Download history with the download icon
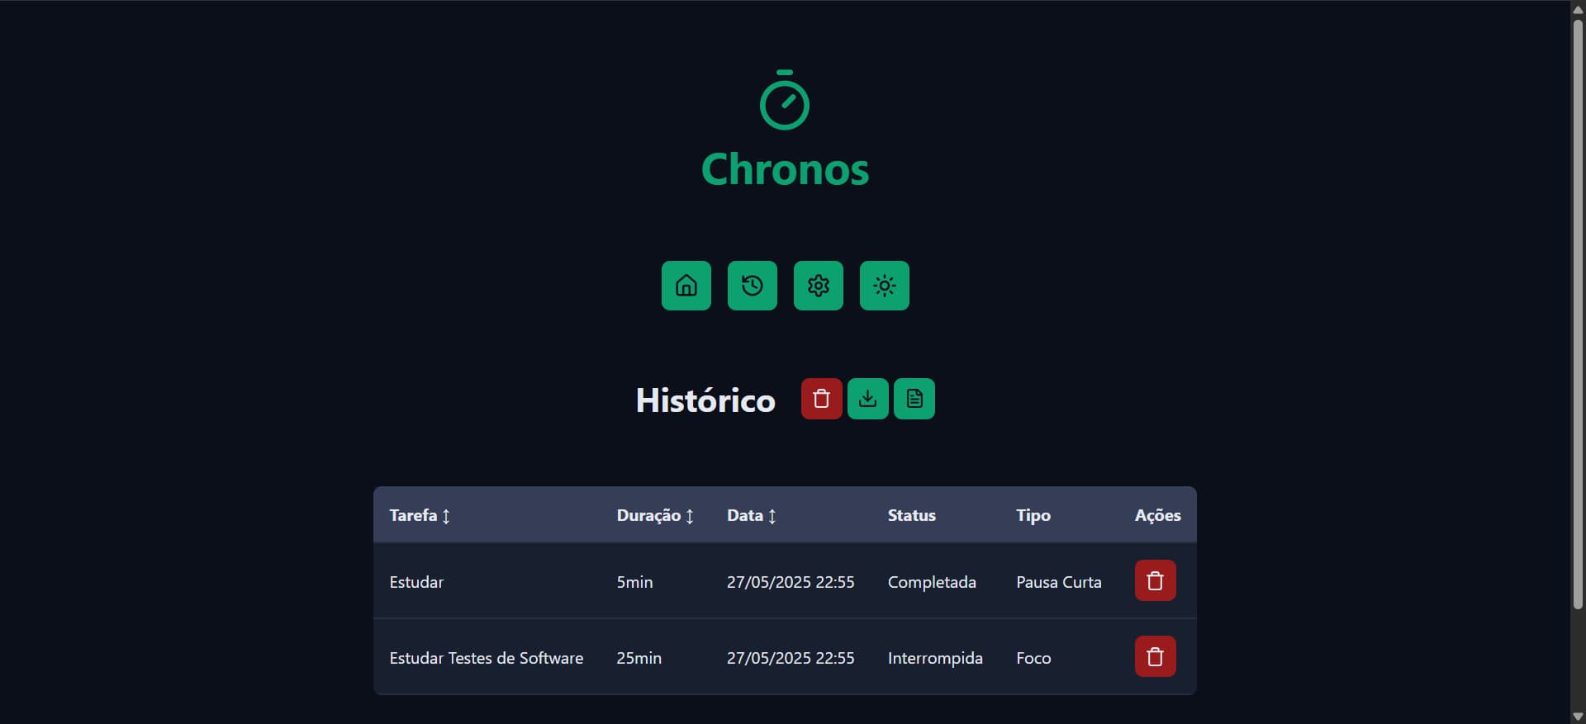This screenshot has width=1586, height=724. click(x=867, y=399)
